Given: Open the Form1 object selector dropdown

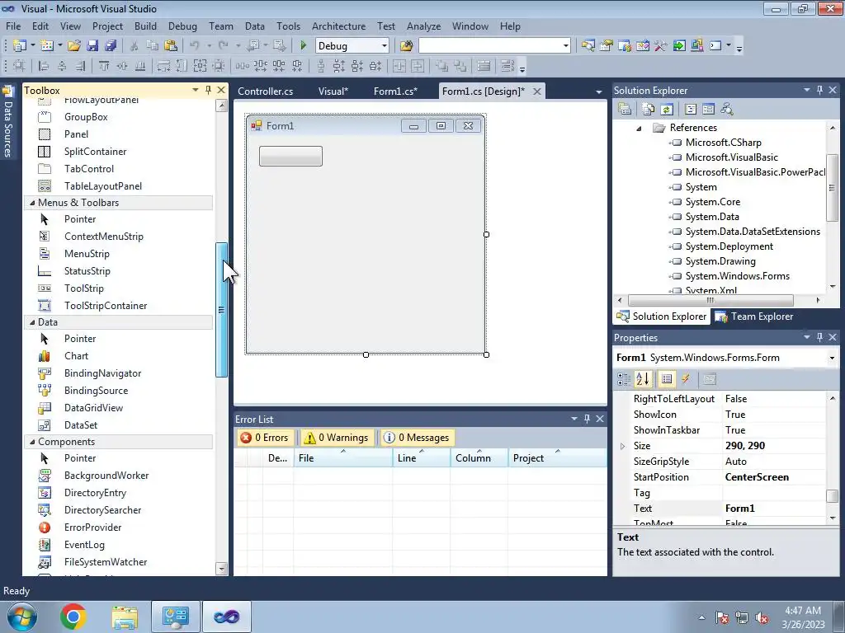Looking at the screenshot, I should coord(832,358).
